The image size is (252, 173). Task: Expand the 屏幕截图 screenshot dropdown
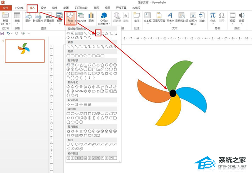coord(49,24)
